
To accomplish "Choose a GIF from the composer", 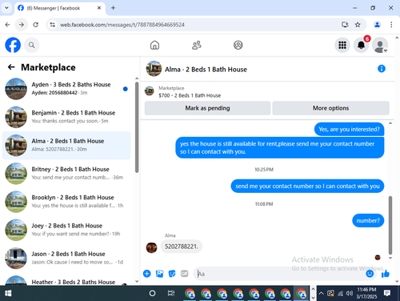I will (184, 274).
